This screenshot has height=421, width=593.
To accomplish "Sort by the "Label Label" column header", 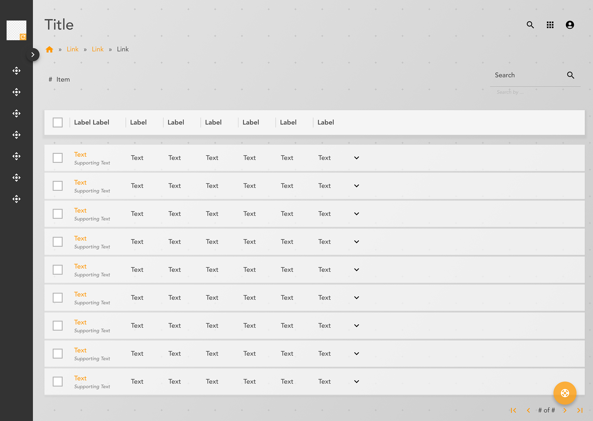I will tap(92, 122).
